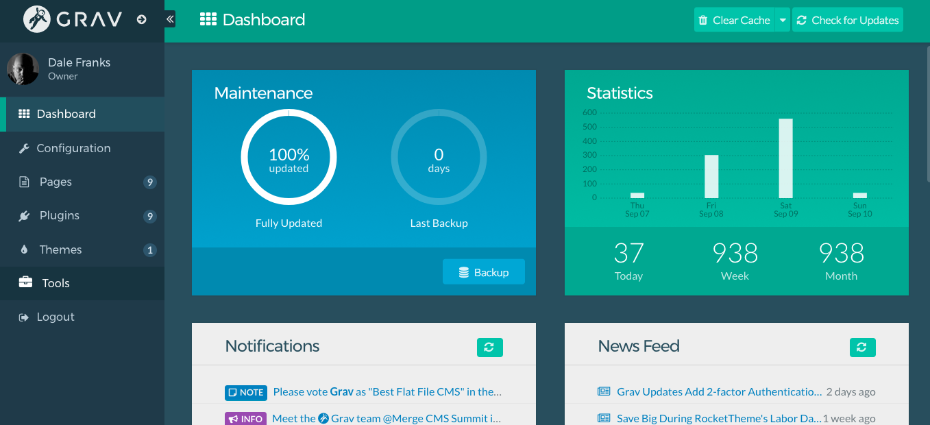Image resolution: width=930 pixels, height=425 pixels.
Task: Collapse the sidebar with double chevron
Action: (x=170, y=19)
